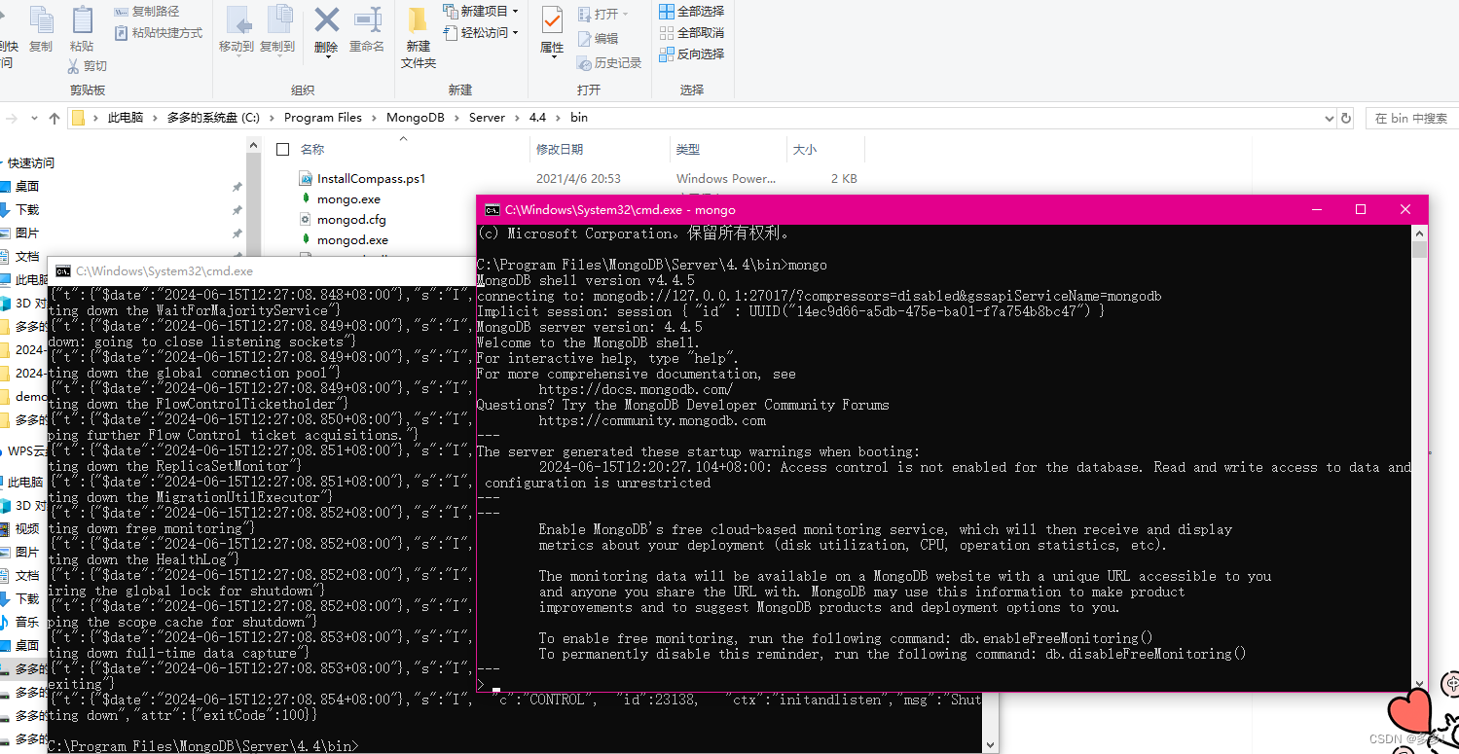Open the 轻松访问 dropdown
The width and height of the screenshot is (1459, 754).
(x=481, y=33)
